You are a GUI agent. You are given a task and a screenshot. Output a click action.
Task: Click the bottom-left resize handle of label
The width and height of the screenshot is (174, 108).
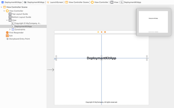pos(56,60)
